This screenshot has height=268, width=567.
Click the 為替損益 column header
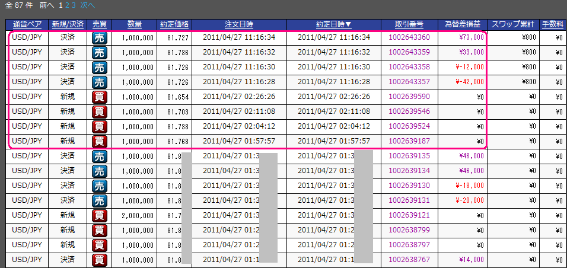tap(463, 24)
